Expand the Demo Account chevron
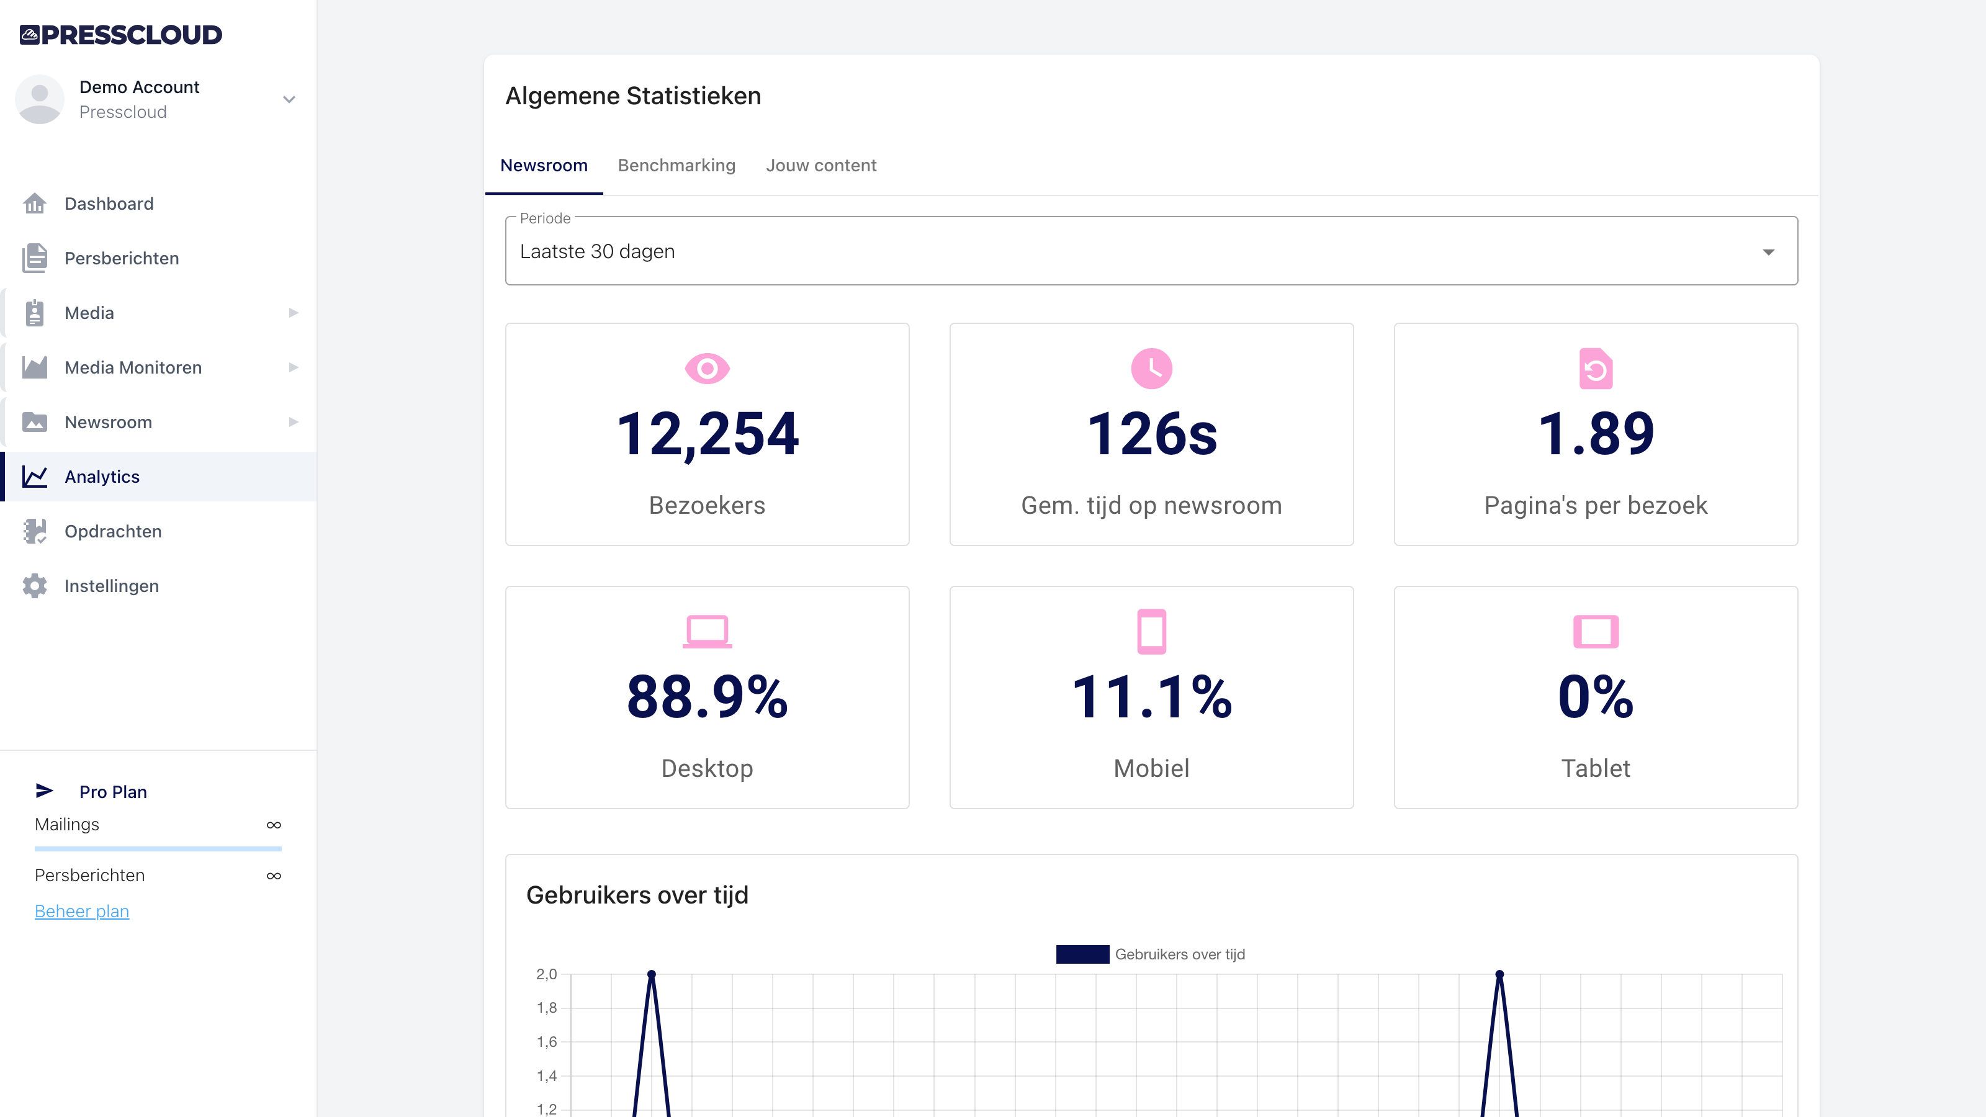1986x1117 pixels. point(289,99)
